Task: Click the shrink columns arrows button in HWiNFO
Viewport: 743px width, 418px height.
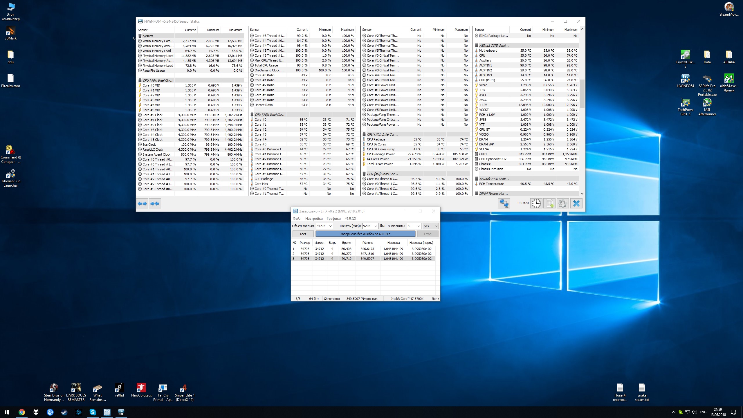Action: [x=155, y=203]
